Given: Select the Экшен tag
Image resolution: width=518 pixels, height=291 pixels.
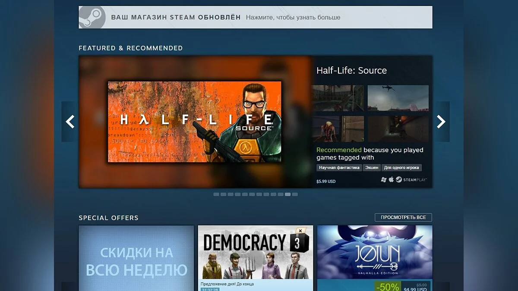Looking at the screenshot, I should tap(372, 168).
